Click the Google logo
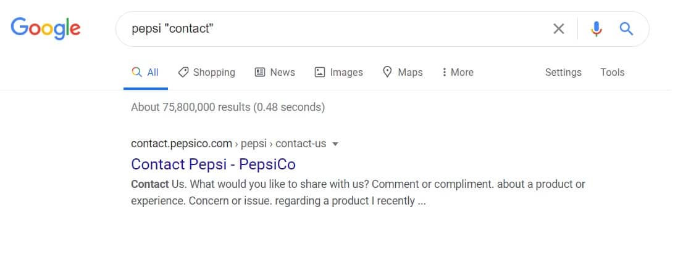678x260 pixels. point(46,29)
